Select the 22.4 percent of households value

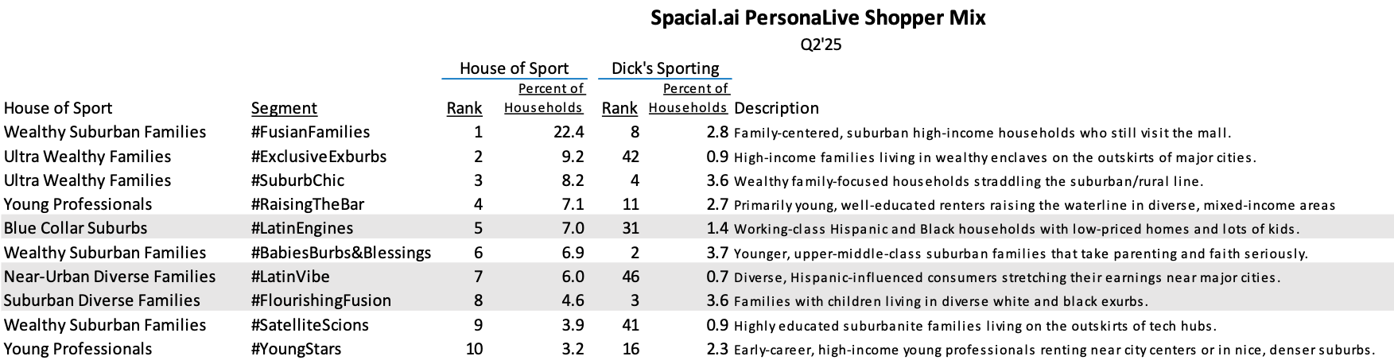569,132
